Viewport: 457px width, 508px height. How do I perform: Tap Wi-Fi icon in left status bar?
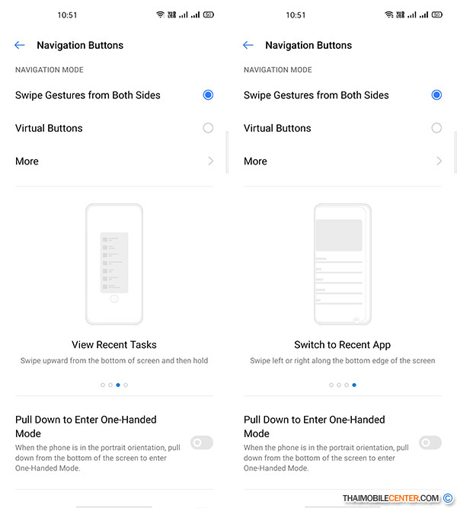click(161, 14)
